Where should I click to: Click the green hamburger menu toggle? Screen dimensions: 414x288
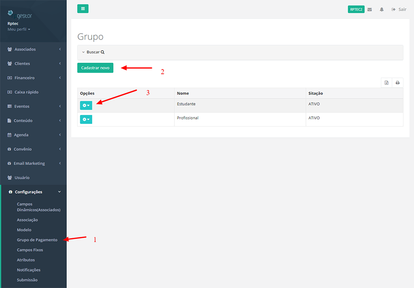(83, 9)
